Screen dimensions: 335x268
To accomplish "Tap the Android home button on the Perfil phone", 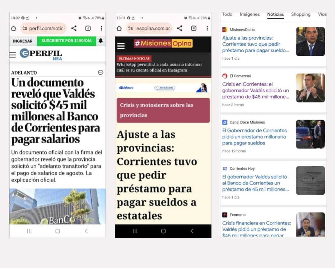I will 58,231.
